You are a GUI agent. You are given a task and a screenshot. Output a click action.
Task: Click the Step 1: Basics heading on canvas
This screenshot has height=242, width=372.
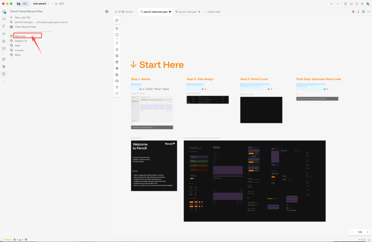(x=141, y=79)
